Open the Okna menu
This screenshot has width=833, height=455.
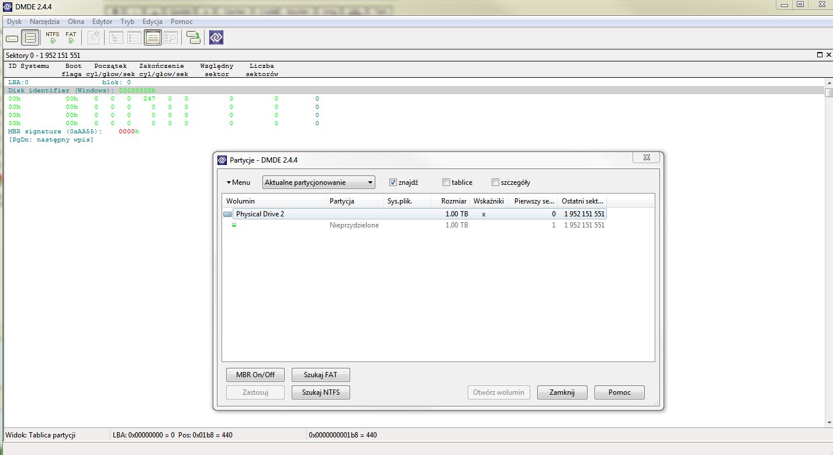click(76, 22)
